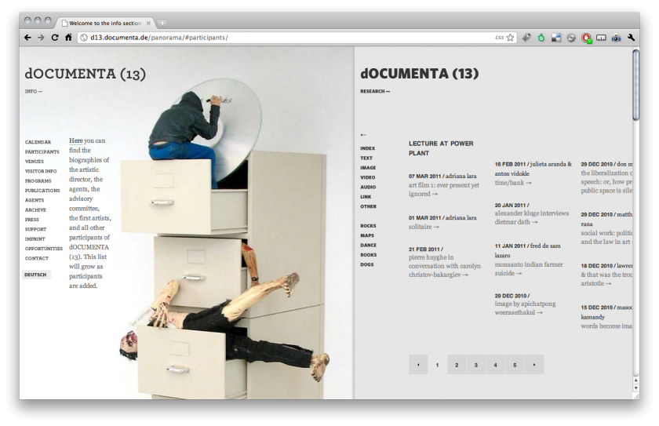Switch language with DEUTSCH button
Screen dimensions: 659x426
pos(36,275)
